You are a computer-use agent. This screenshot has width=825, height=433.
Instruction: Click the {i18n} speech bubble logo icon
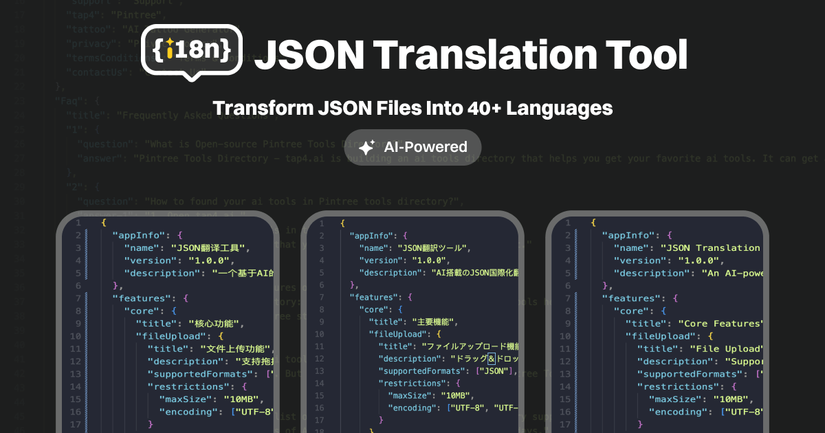pyautogui.click(x=190, y=52)
